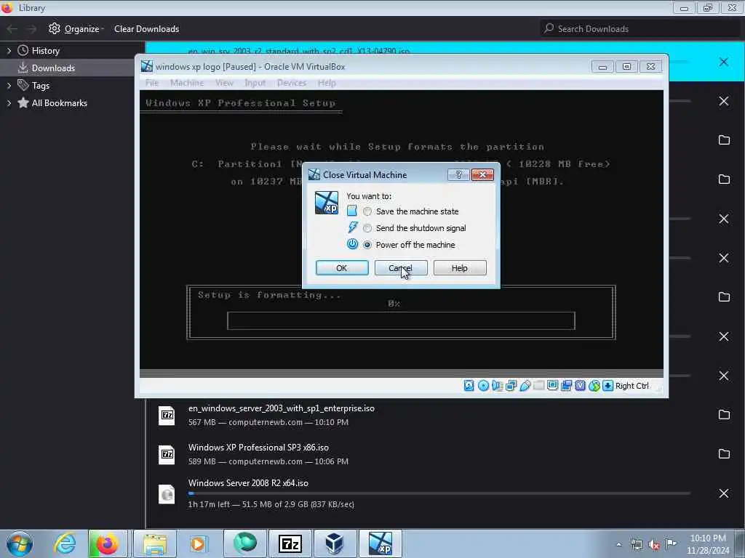Click 7z file icon of Windows XP Professional SP3

pos(167,455)
